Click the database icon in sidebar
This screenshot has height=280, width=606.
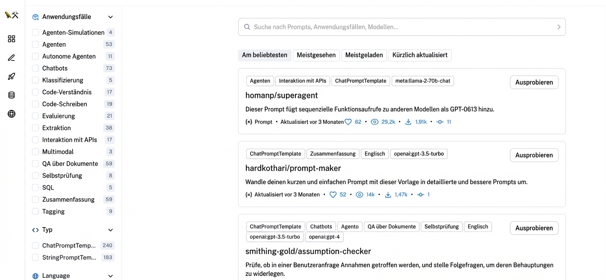point(12,95)
